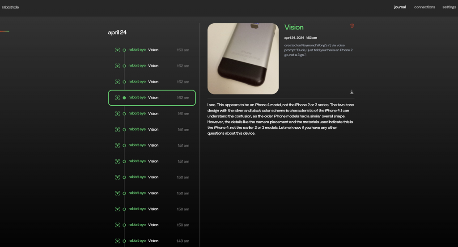Select the last 1:50 am entry above 1:49 am
This screenshot has height=247, width=458.
click(152, 225)
